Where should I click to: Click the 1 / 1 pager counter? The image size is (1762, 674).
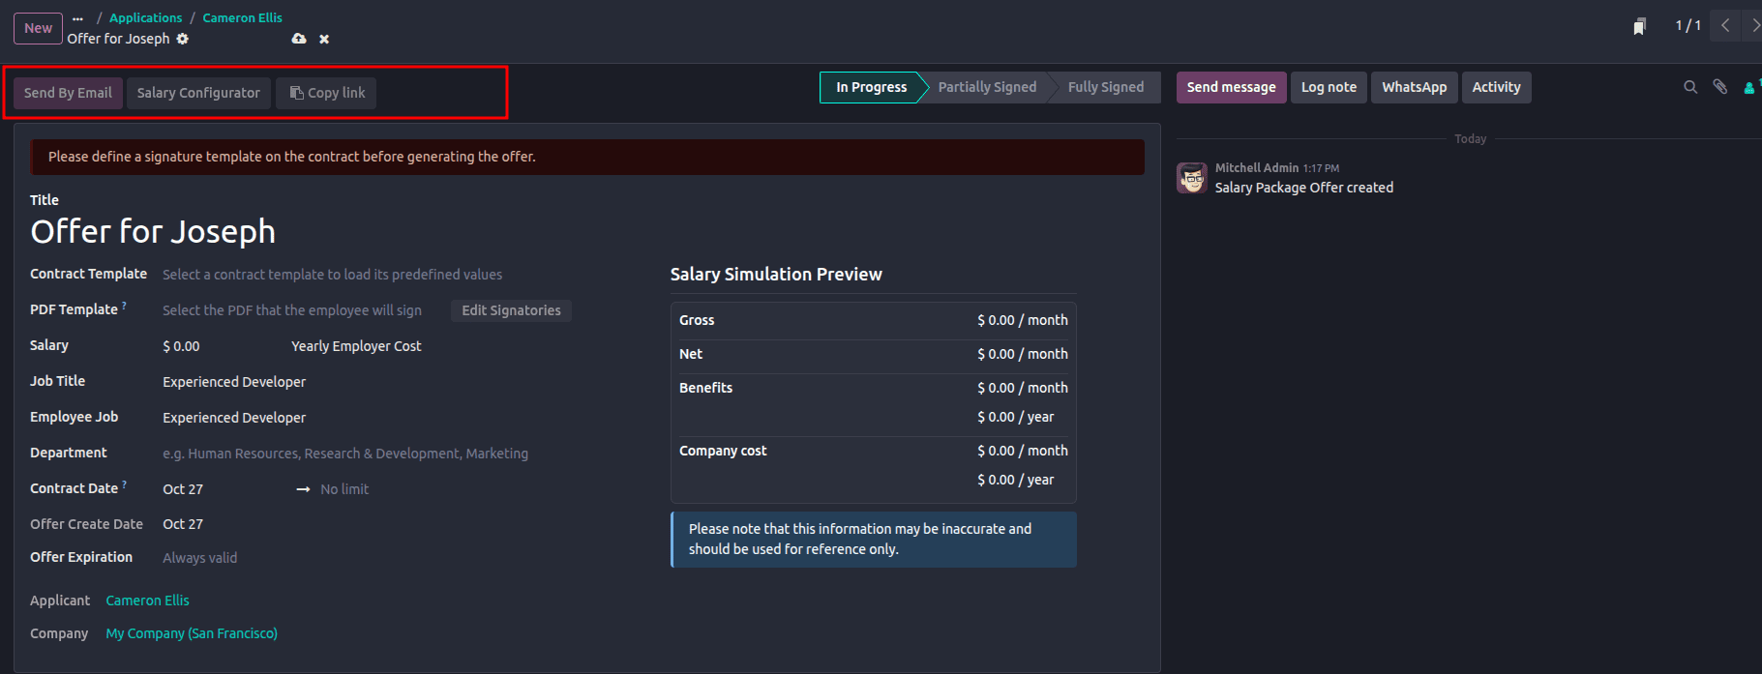click(x=1687, y=26)
